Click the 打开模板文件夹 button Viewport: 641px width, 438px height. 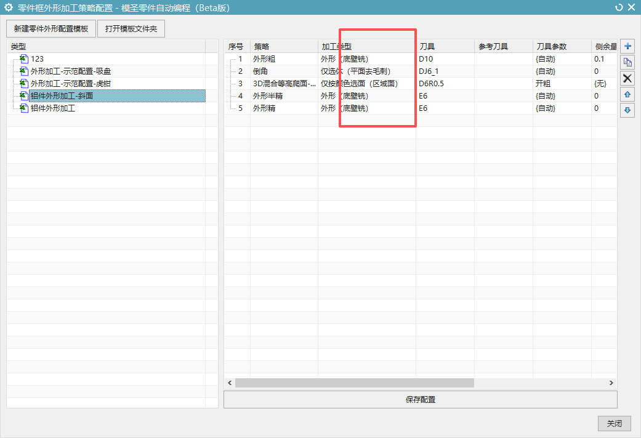[x=131, y=28]
